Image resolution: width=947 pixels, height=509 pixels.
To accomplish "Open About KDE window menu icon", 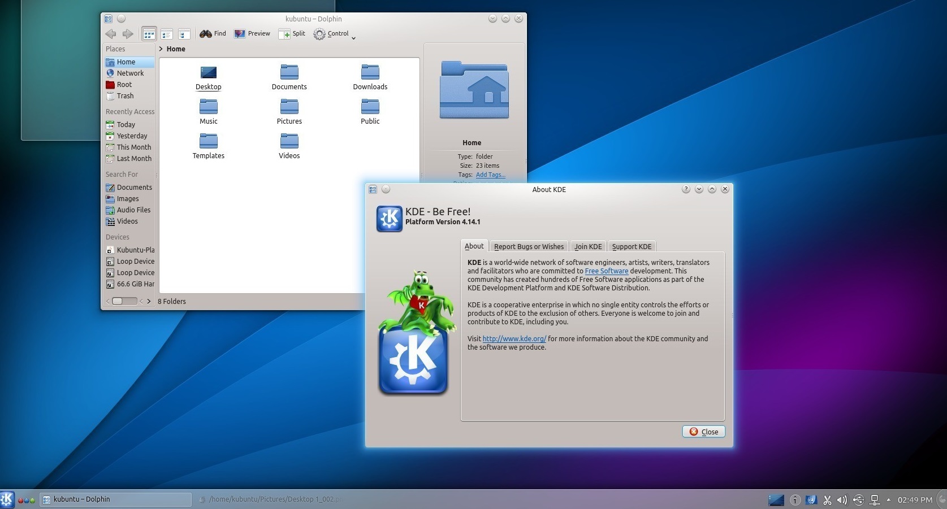I will point(373,190).
